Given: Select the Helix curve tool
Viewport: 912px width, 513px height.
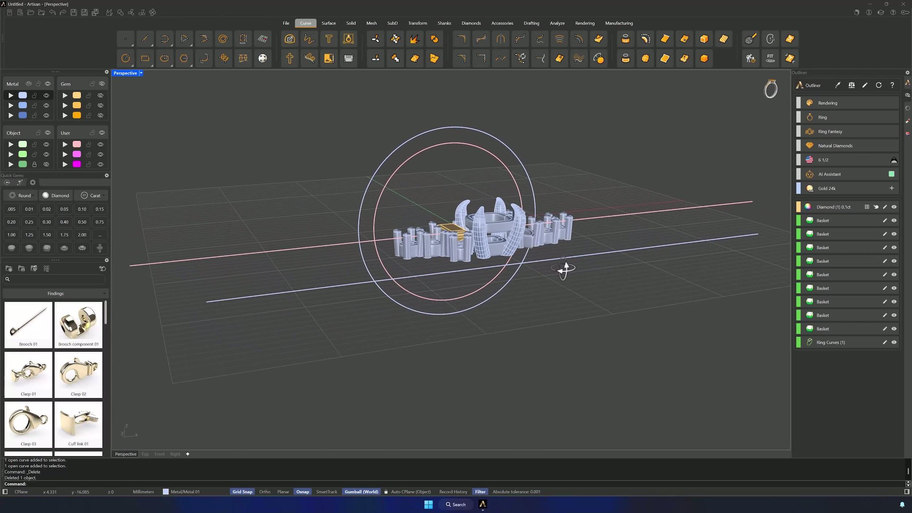Looking at the screenshot, I should tap(223, 58).
